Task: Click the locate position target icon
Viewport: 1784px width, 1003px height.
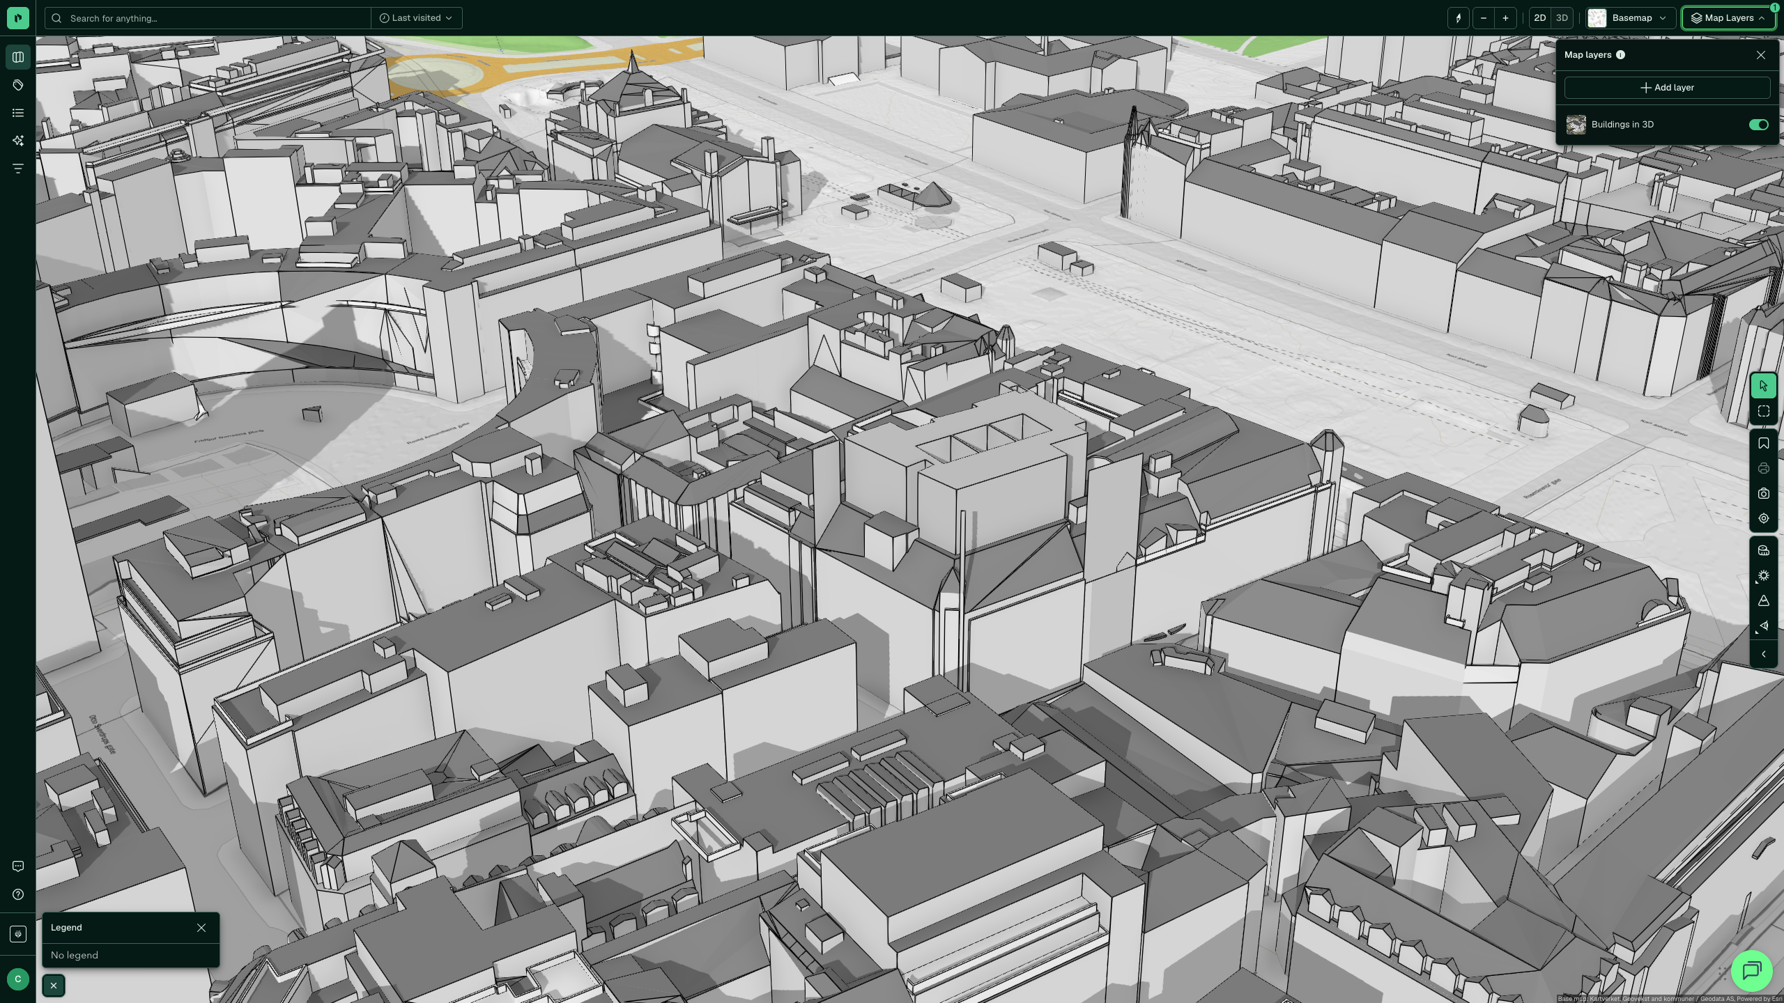Action: coord(1764,519)
